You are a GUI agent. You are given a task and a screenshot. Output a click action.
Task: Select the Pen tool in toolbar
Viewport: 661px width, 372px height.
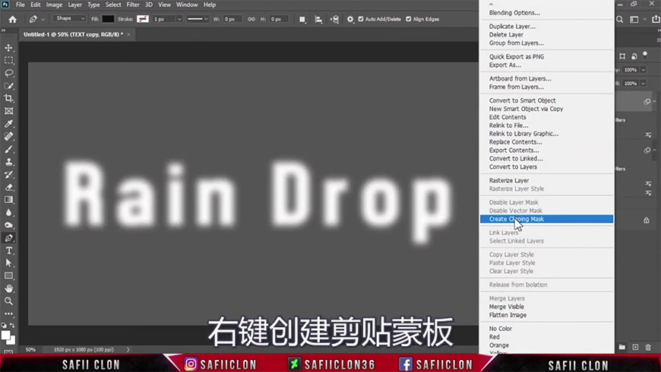click(x=8, y=237)
